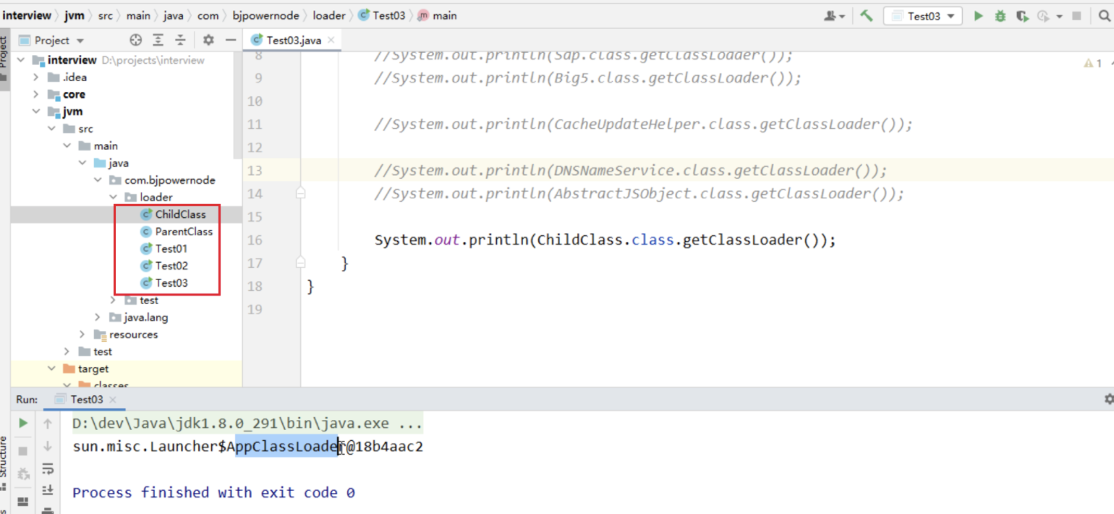Viewport: 1114px width, 514px height.
Task: Click the down arrow in Run console
Action: (48, 446)
